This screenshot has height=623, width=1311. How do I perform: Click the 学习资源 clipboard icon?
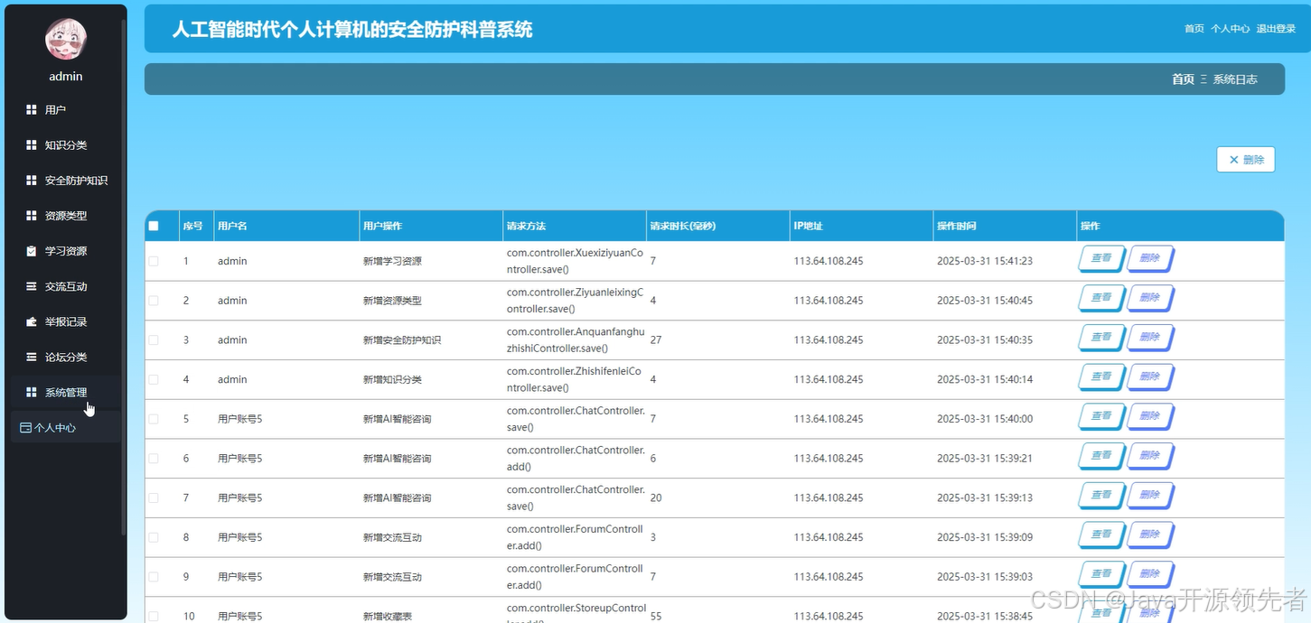31,251
